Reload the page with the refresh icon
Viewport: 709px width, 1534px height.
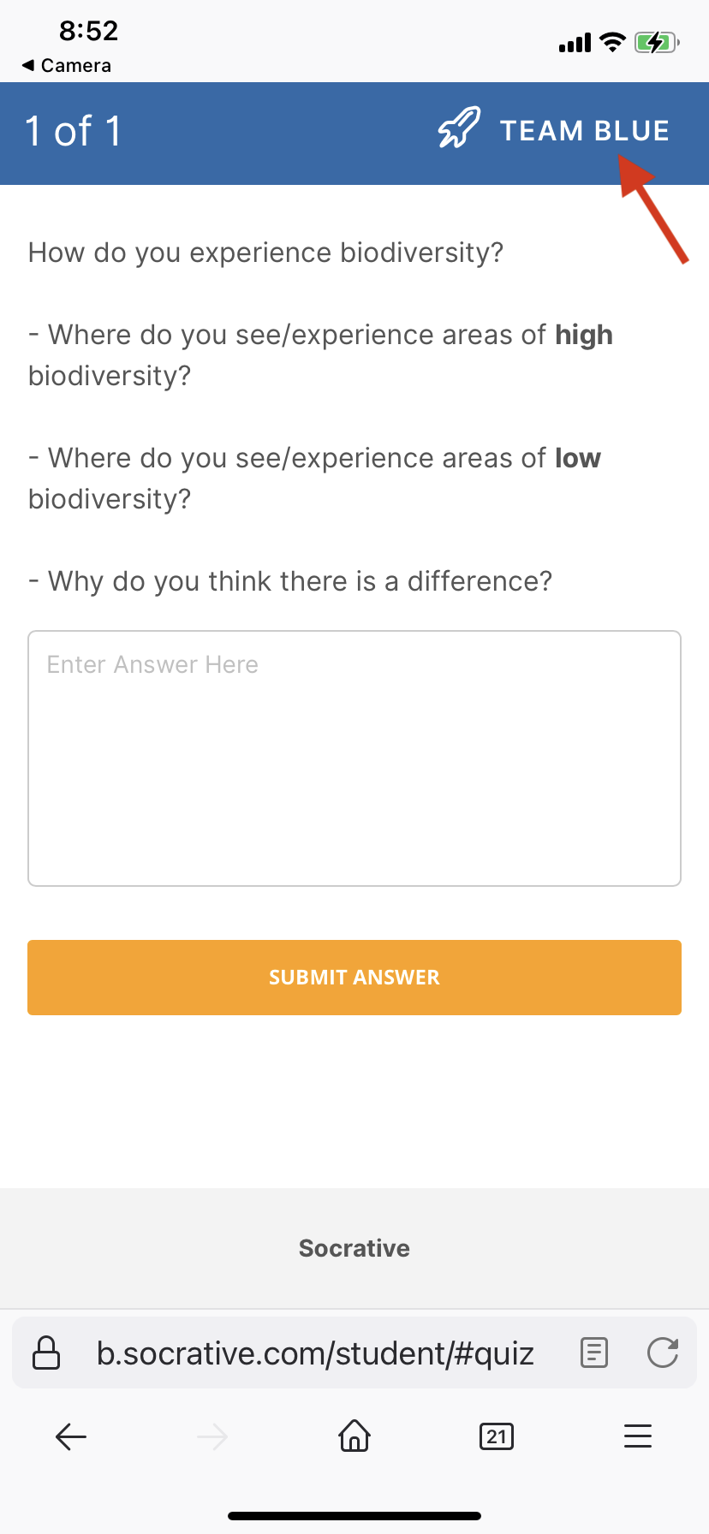pyautogui.click(x=663, y=1353)
